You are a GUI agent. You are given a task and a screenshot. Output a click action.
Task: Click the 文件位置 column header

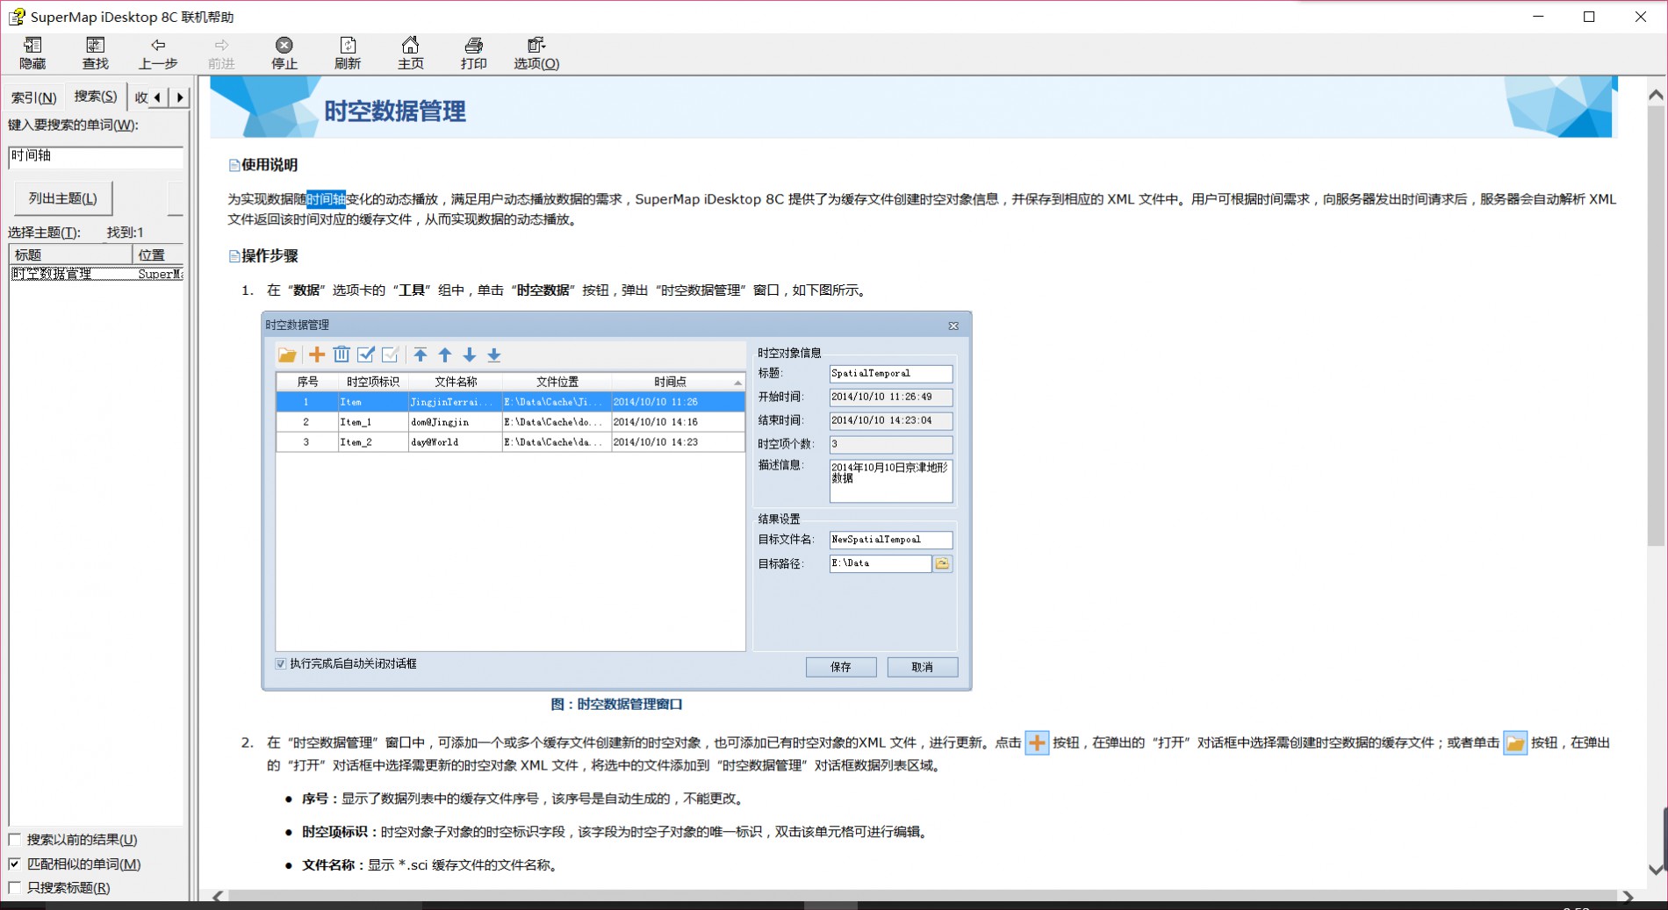[x=557, y=382]
